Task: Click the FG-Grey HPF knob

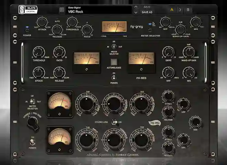Action: (165, 22)
